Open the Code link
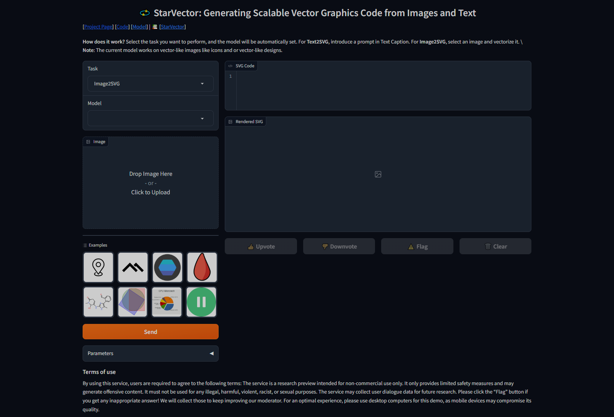This screenshot has width=614, height=417. 122,27
